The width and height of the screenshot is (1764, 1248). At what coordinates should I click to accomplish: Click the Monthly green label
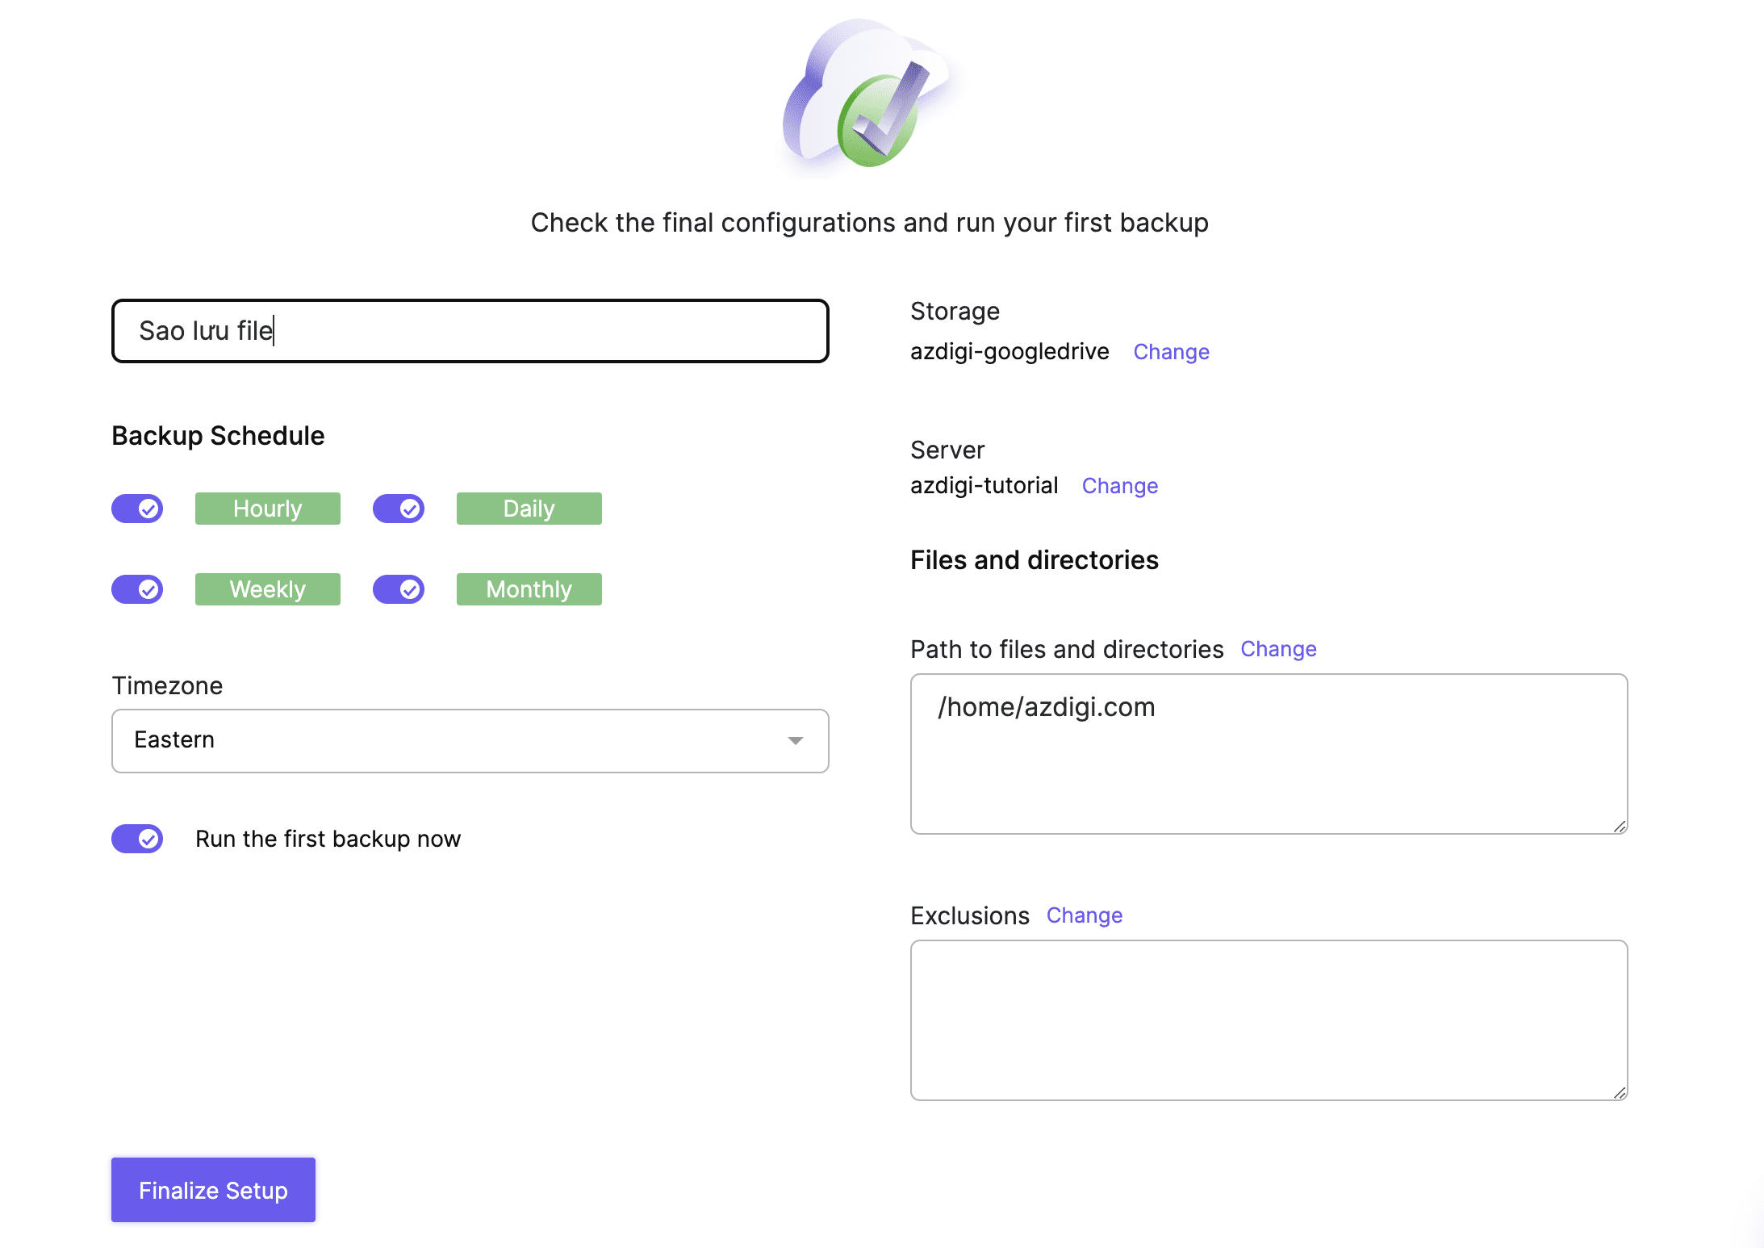coord(529,589)
